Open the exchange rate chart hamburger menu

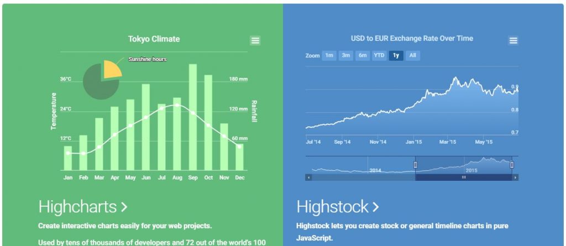pos(513,40)
